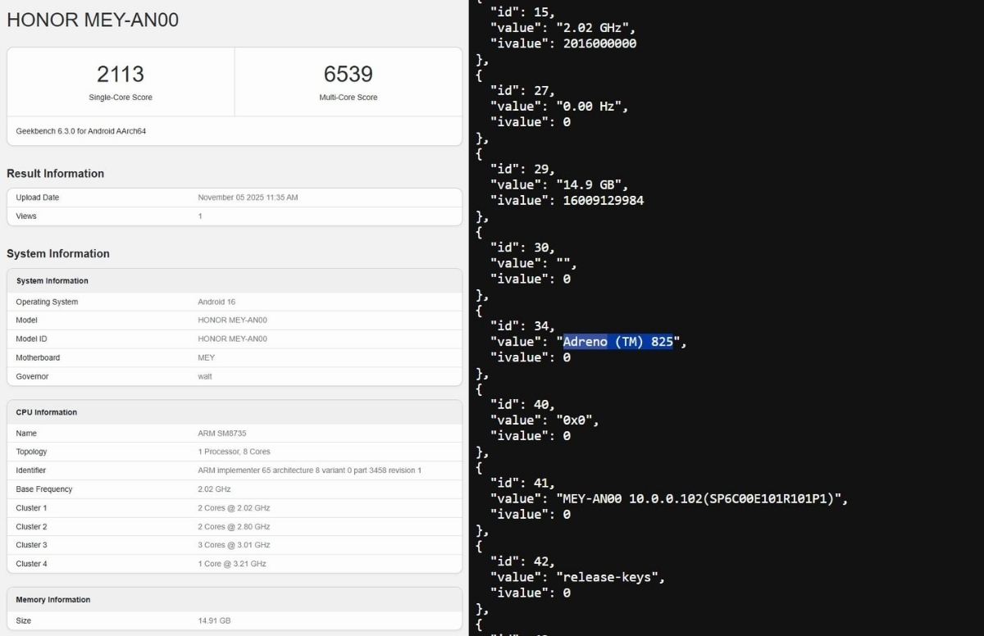Select the single-core score 2113
The image size is (984, 636).
(121, 74)
